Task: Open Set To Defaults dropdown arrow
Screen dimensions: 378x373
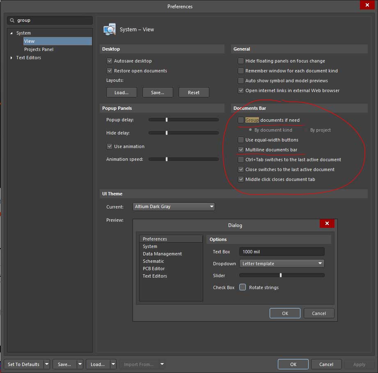Action: pos(47,364)
